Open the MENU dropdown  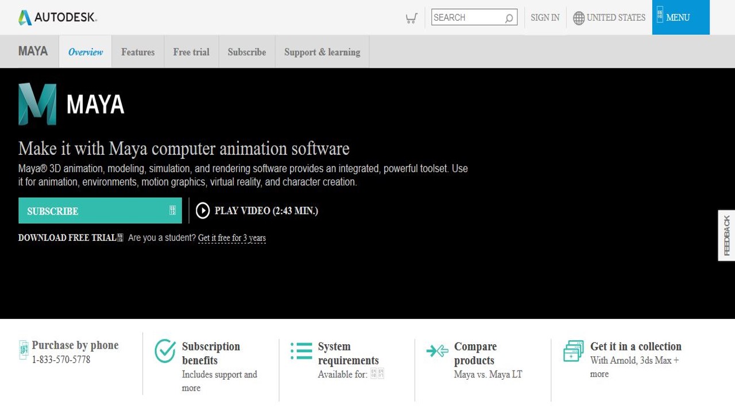680,17
